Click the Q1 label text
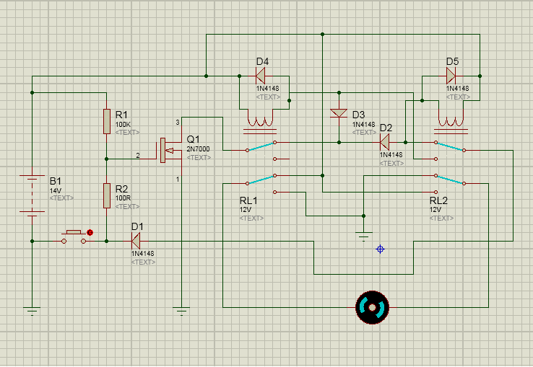The width and height of the screenshot is (533, 367). click(x=193, y=140)
